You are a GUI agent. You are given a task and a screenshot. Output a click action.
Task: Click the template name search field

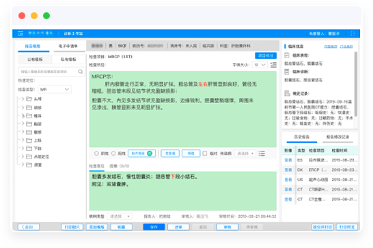click(x=51, y=72)
